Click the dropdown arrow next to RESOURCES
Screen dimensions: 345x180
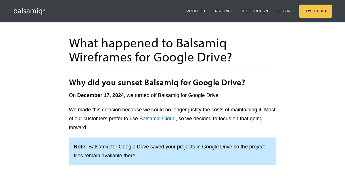click(x=267, y=11)
